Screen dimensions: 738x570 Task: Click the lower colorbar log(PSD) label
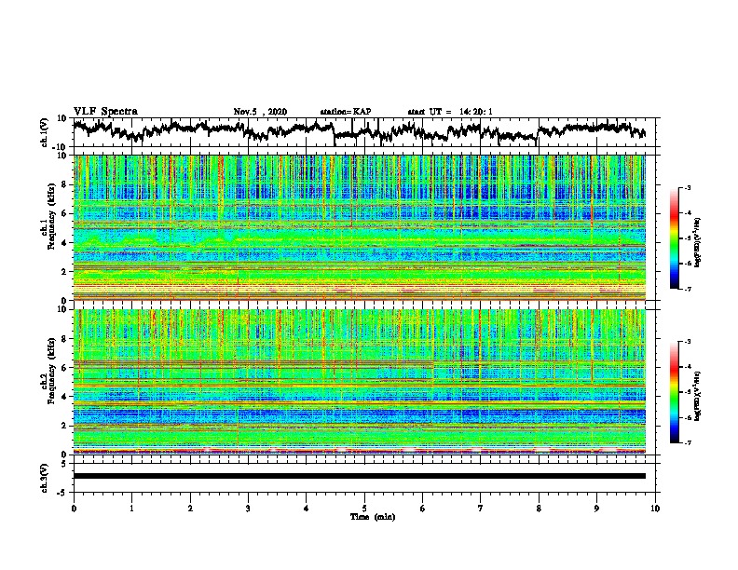click(x=698, y=395)
